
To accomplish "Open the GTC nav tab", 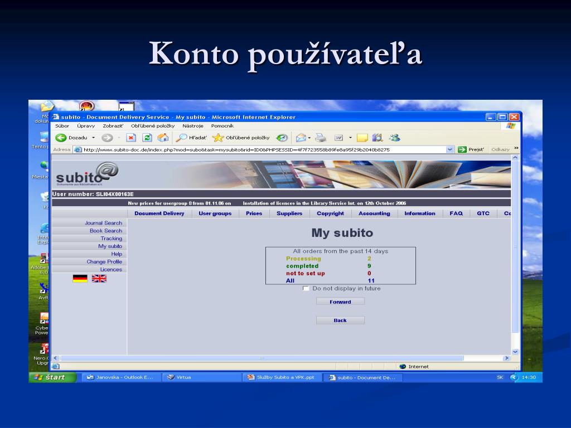I will point(483,213).
